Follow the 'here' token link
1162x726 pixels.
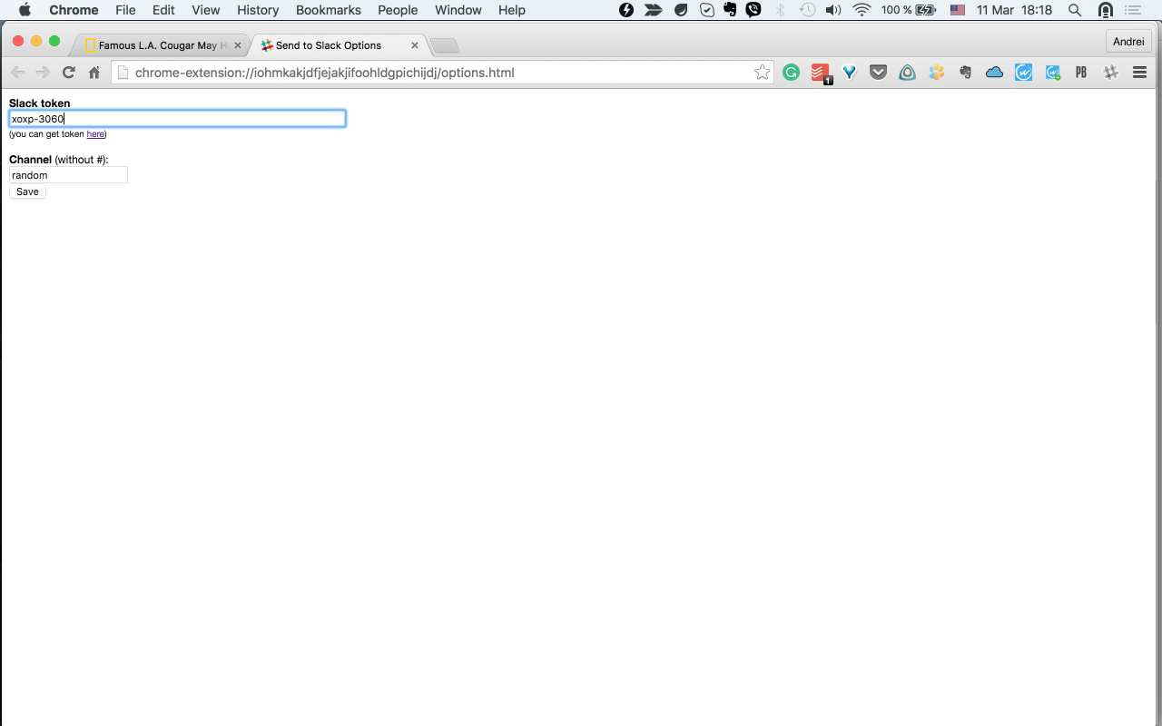tap(94, 133)
